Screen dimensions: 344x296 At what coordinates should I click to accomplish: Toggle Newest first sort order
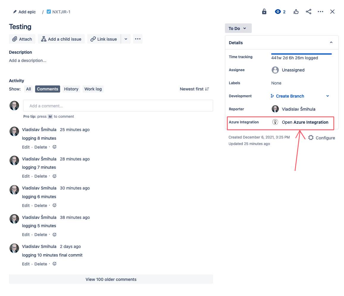(x=194, y=89)
